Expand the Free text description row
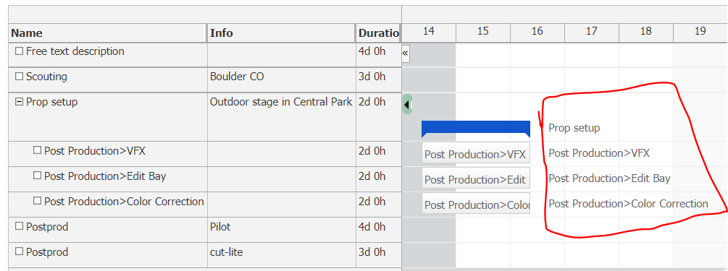This screenshot has height=271, width=728. click(x=19, y=51)
